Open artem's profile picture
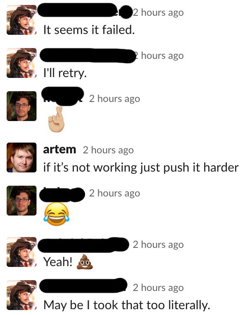The width and height of the screenshot is (248, 315). 22,157
